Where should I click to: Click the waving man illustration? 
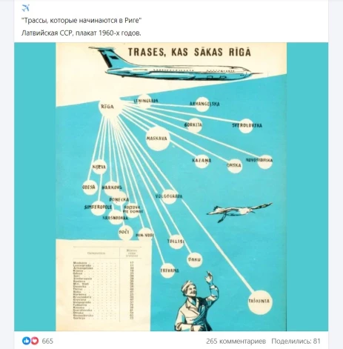pos(197,302)
